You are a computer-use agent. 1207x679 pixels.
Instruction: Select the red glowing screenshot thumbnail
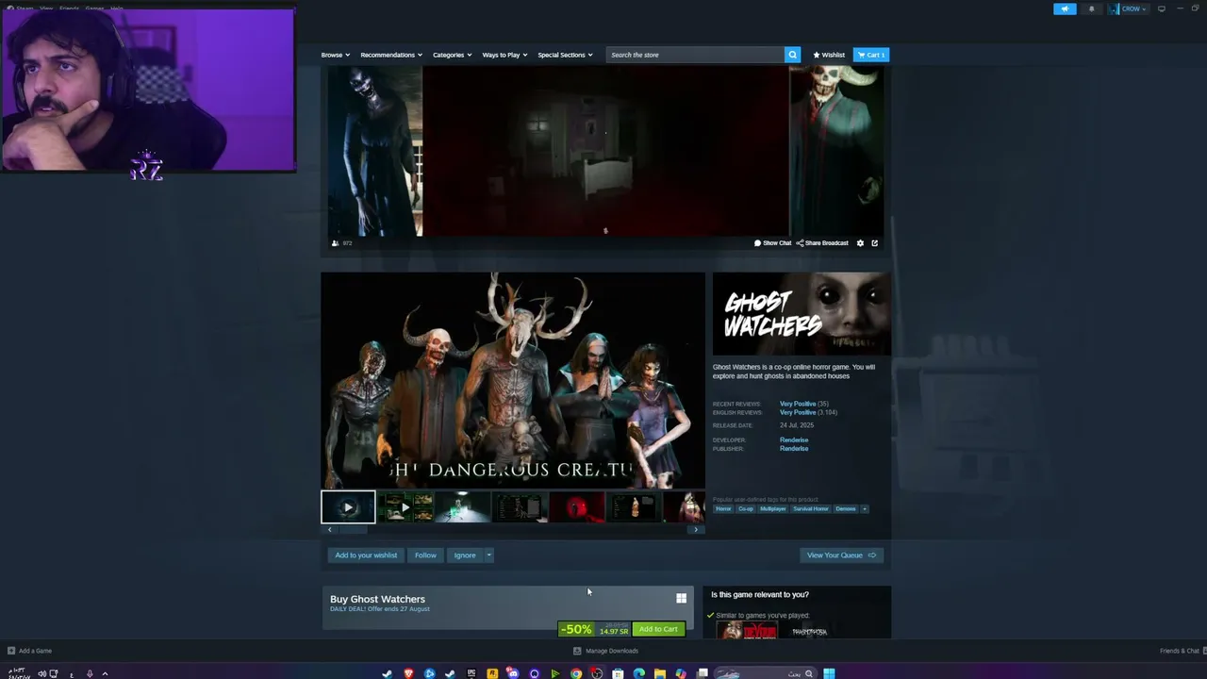click(x=577, y=507)
